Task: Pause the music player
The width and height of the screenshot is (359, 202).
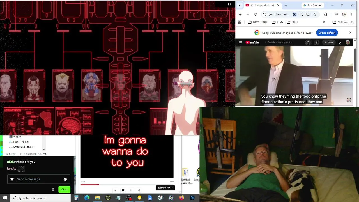Action: pyautogui.click(x=123, y=190)
